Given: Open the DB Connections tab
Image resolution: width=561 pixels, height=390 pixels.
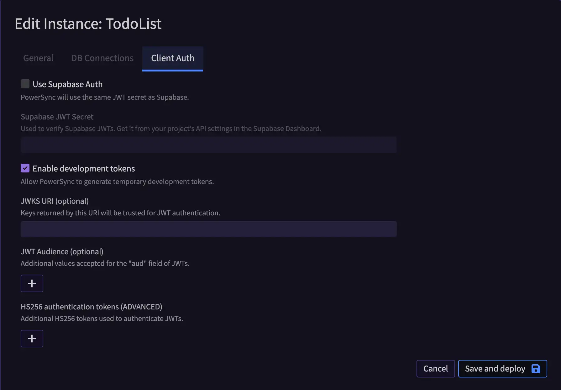Looking at the screenshot, I should 102,58.
